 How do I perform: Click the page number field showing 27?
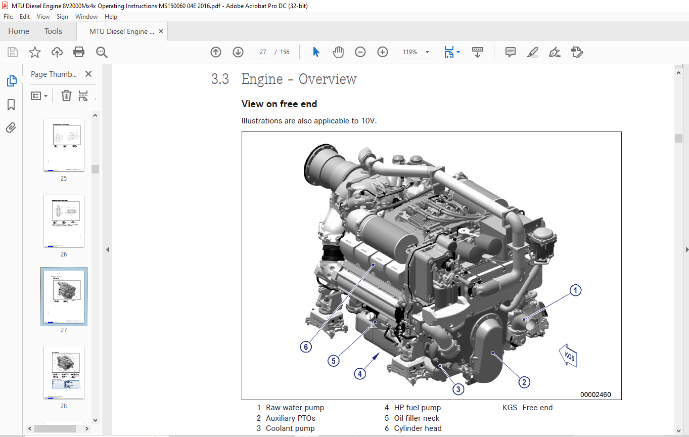(x=262, y=52)
